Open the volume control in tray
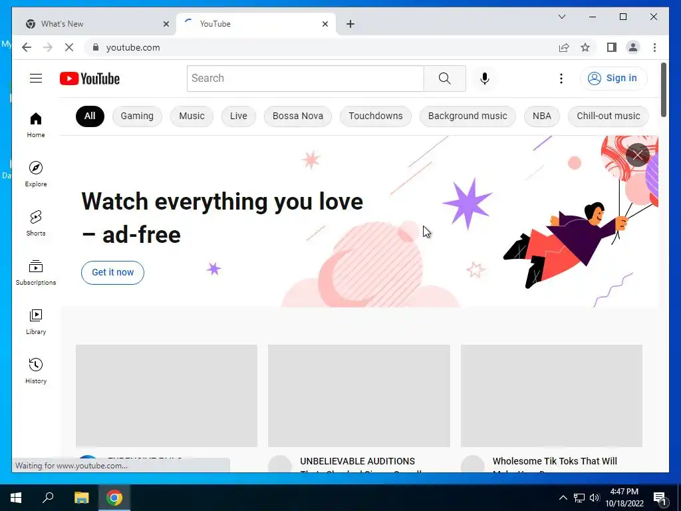681x511 pixels. pyautogui.click(x=595, y=498)
